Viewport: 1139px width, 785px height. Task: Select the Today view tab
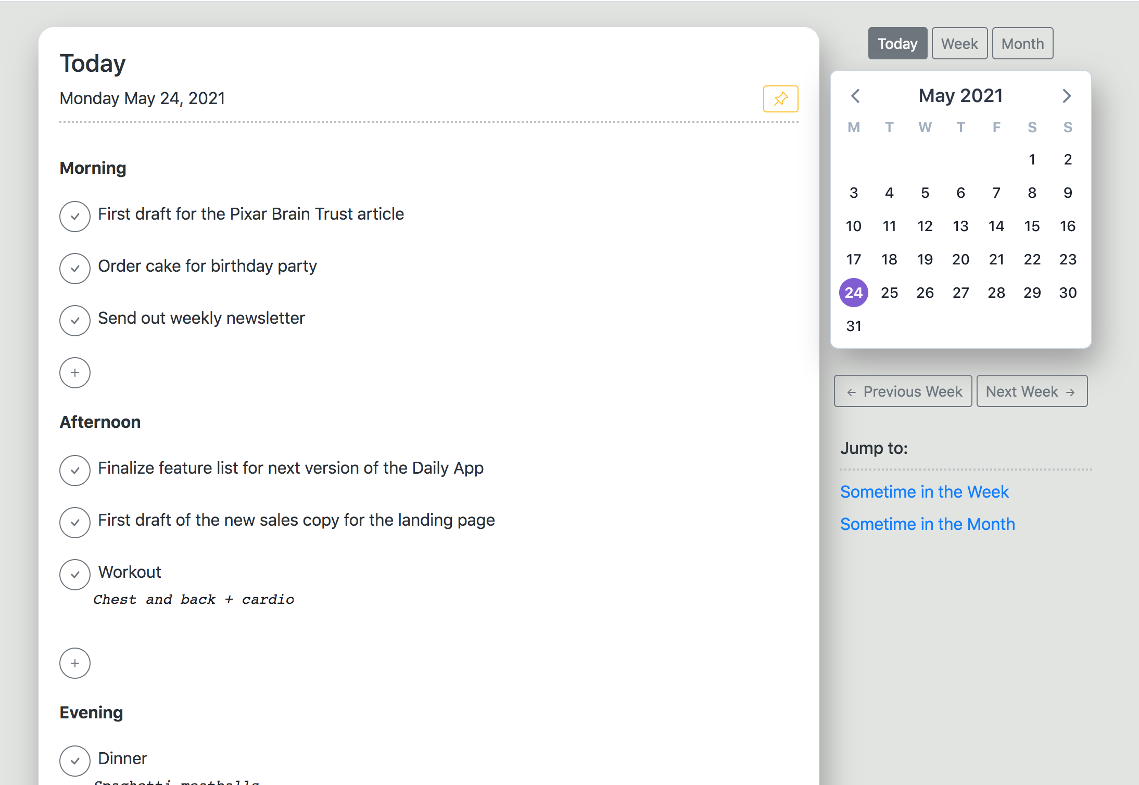pos(897,44)
